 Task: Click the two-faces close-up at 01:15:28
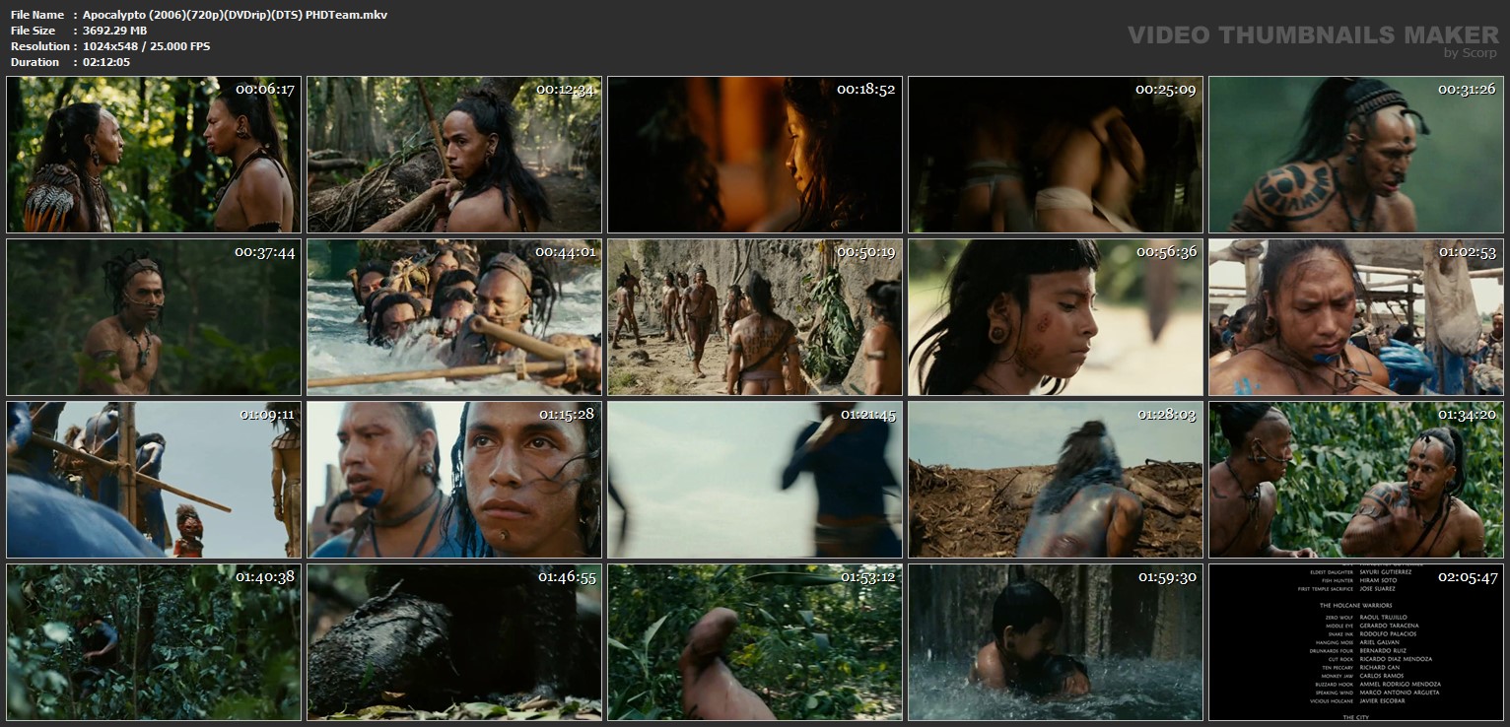(x=454, y=480)
